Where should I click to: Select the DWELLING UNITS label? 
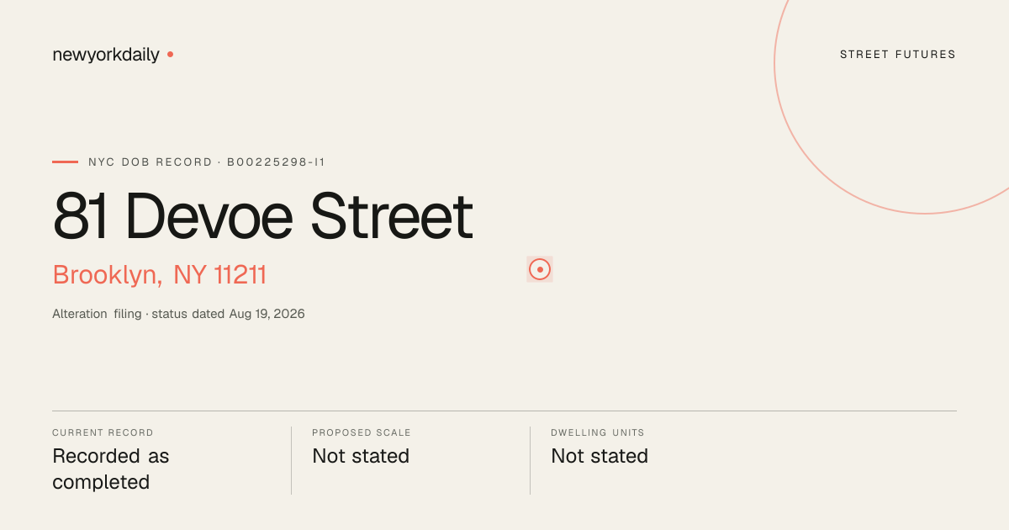tap(598, 432)
